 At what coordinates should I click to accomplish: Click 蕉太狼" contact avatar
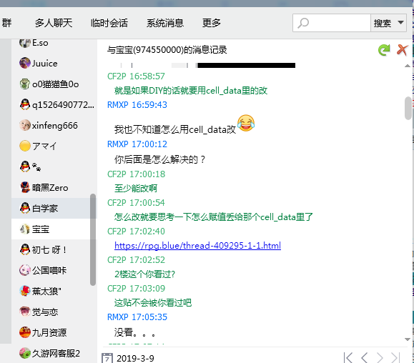pos(25,291)
